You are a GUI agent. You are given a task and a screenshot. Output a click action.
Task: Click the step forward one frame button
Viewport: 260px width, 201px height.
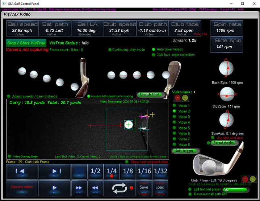pyautogui.click(x=54, y=171)
